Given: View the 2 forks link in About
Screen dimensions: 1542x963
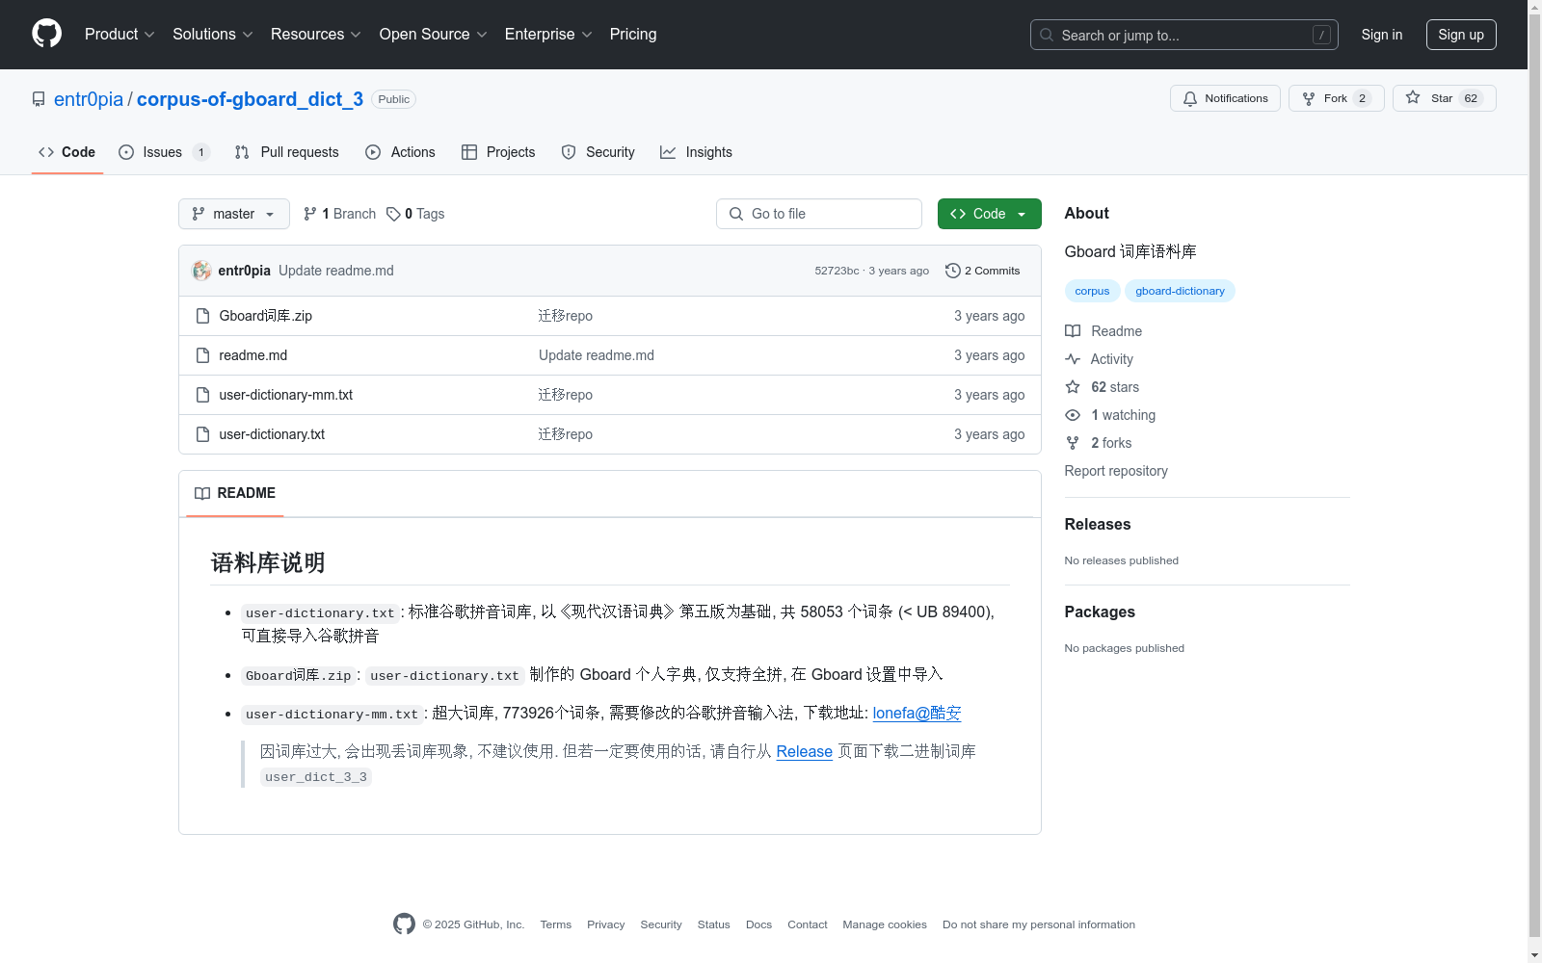Looking at the screenshot, I should pyautogui.click(x=1099, y=443).
